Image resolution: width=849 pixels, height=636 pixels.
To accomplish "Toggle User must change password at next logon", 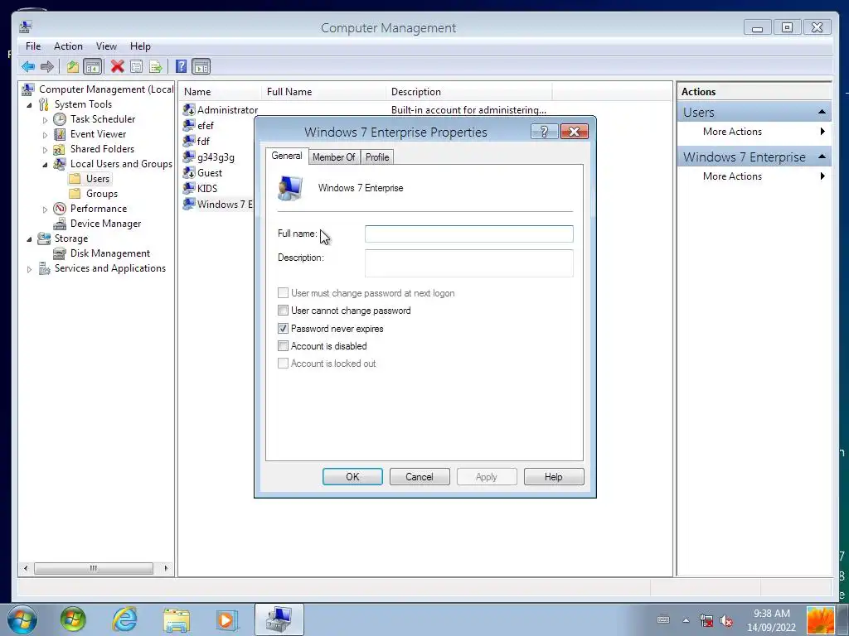I will (x=283, y=292).
